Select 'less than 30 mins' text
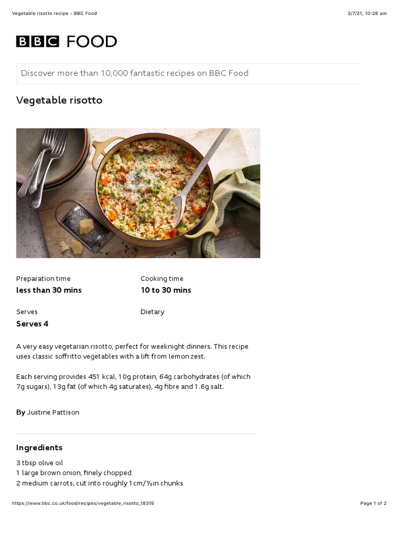 (x=49, y=290)
